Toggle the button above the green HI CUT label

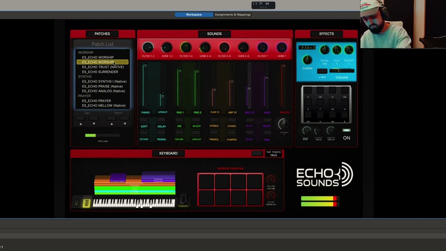[197, 120]
